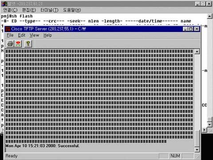The height and width of the screenshot is (160, 213).
Task: Open the 연결(C) menu in Telnet
Action: pos(10,10)
